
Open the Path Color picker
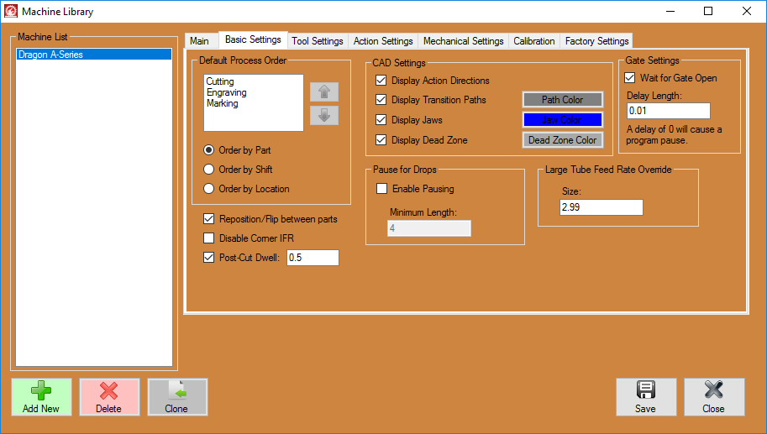tap(562, 100)
